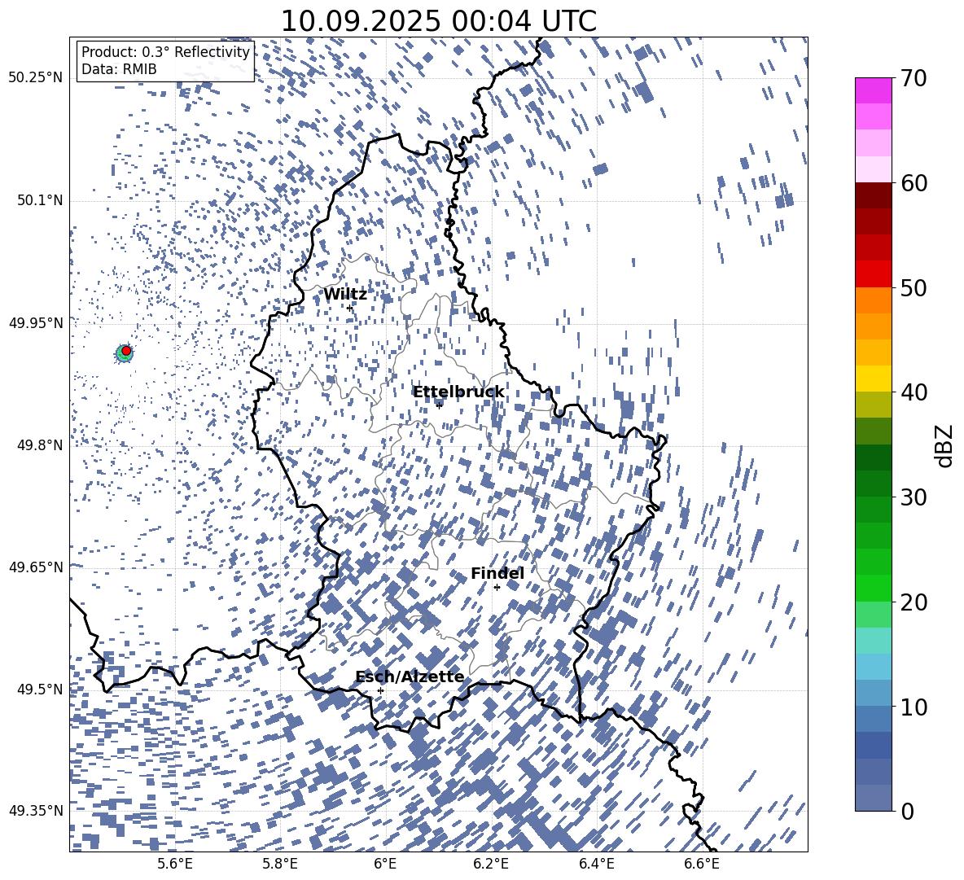Click the 6.4°E longitude label
This screenshot has height=880, width=964.
pos(596,864)
